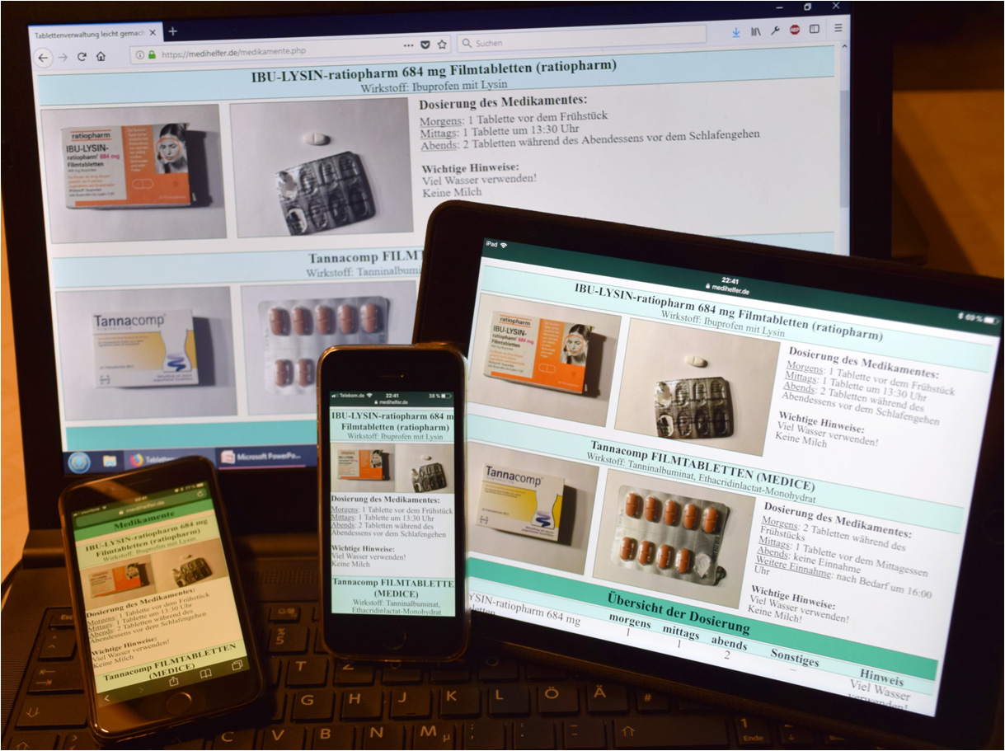This screenshot has height=751, width=1005.
Task: Select the Tablettenverwaltung leicht gemacht tab
Action: (x=95, y=34)
